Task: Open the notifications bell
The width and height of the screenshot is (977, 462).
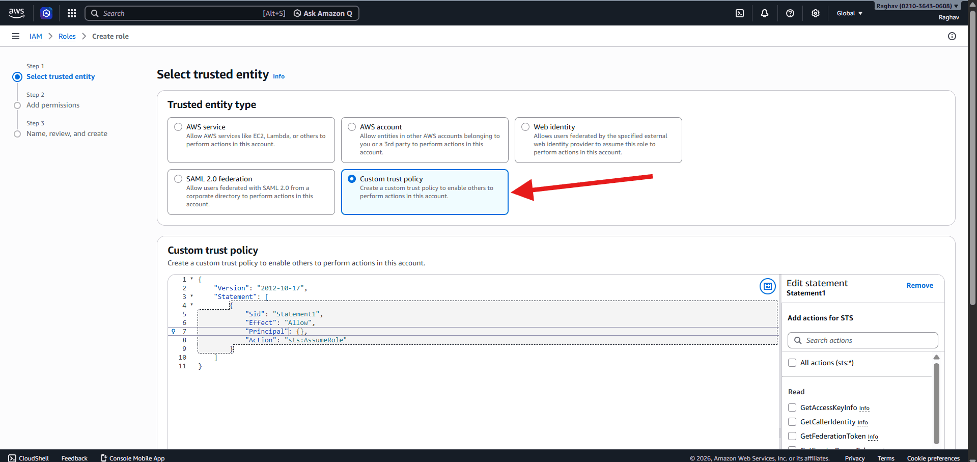Action: [765, 13]
